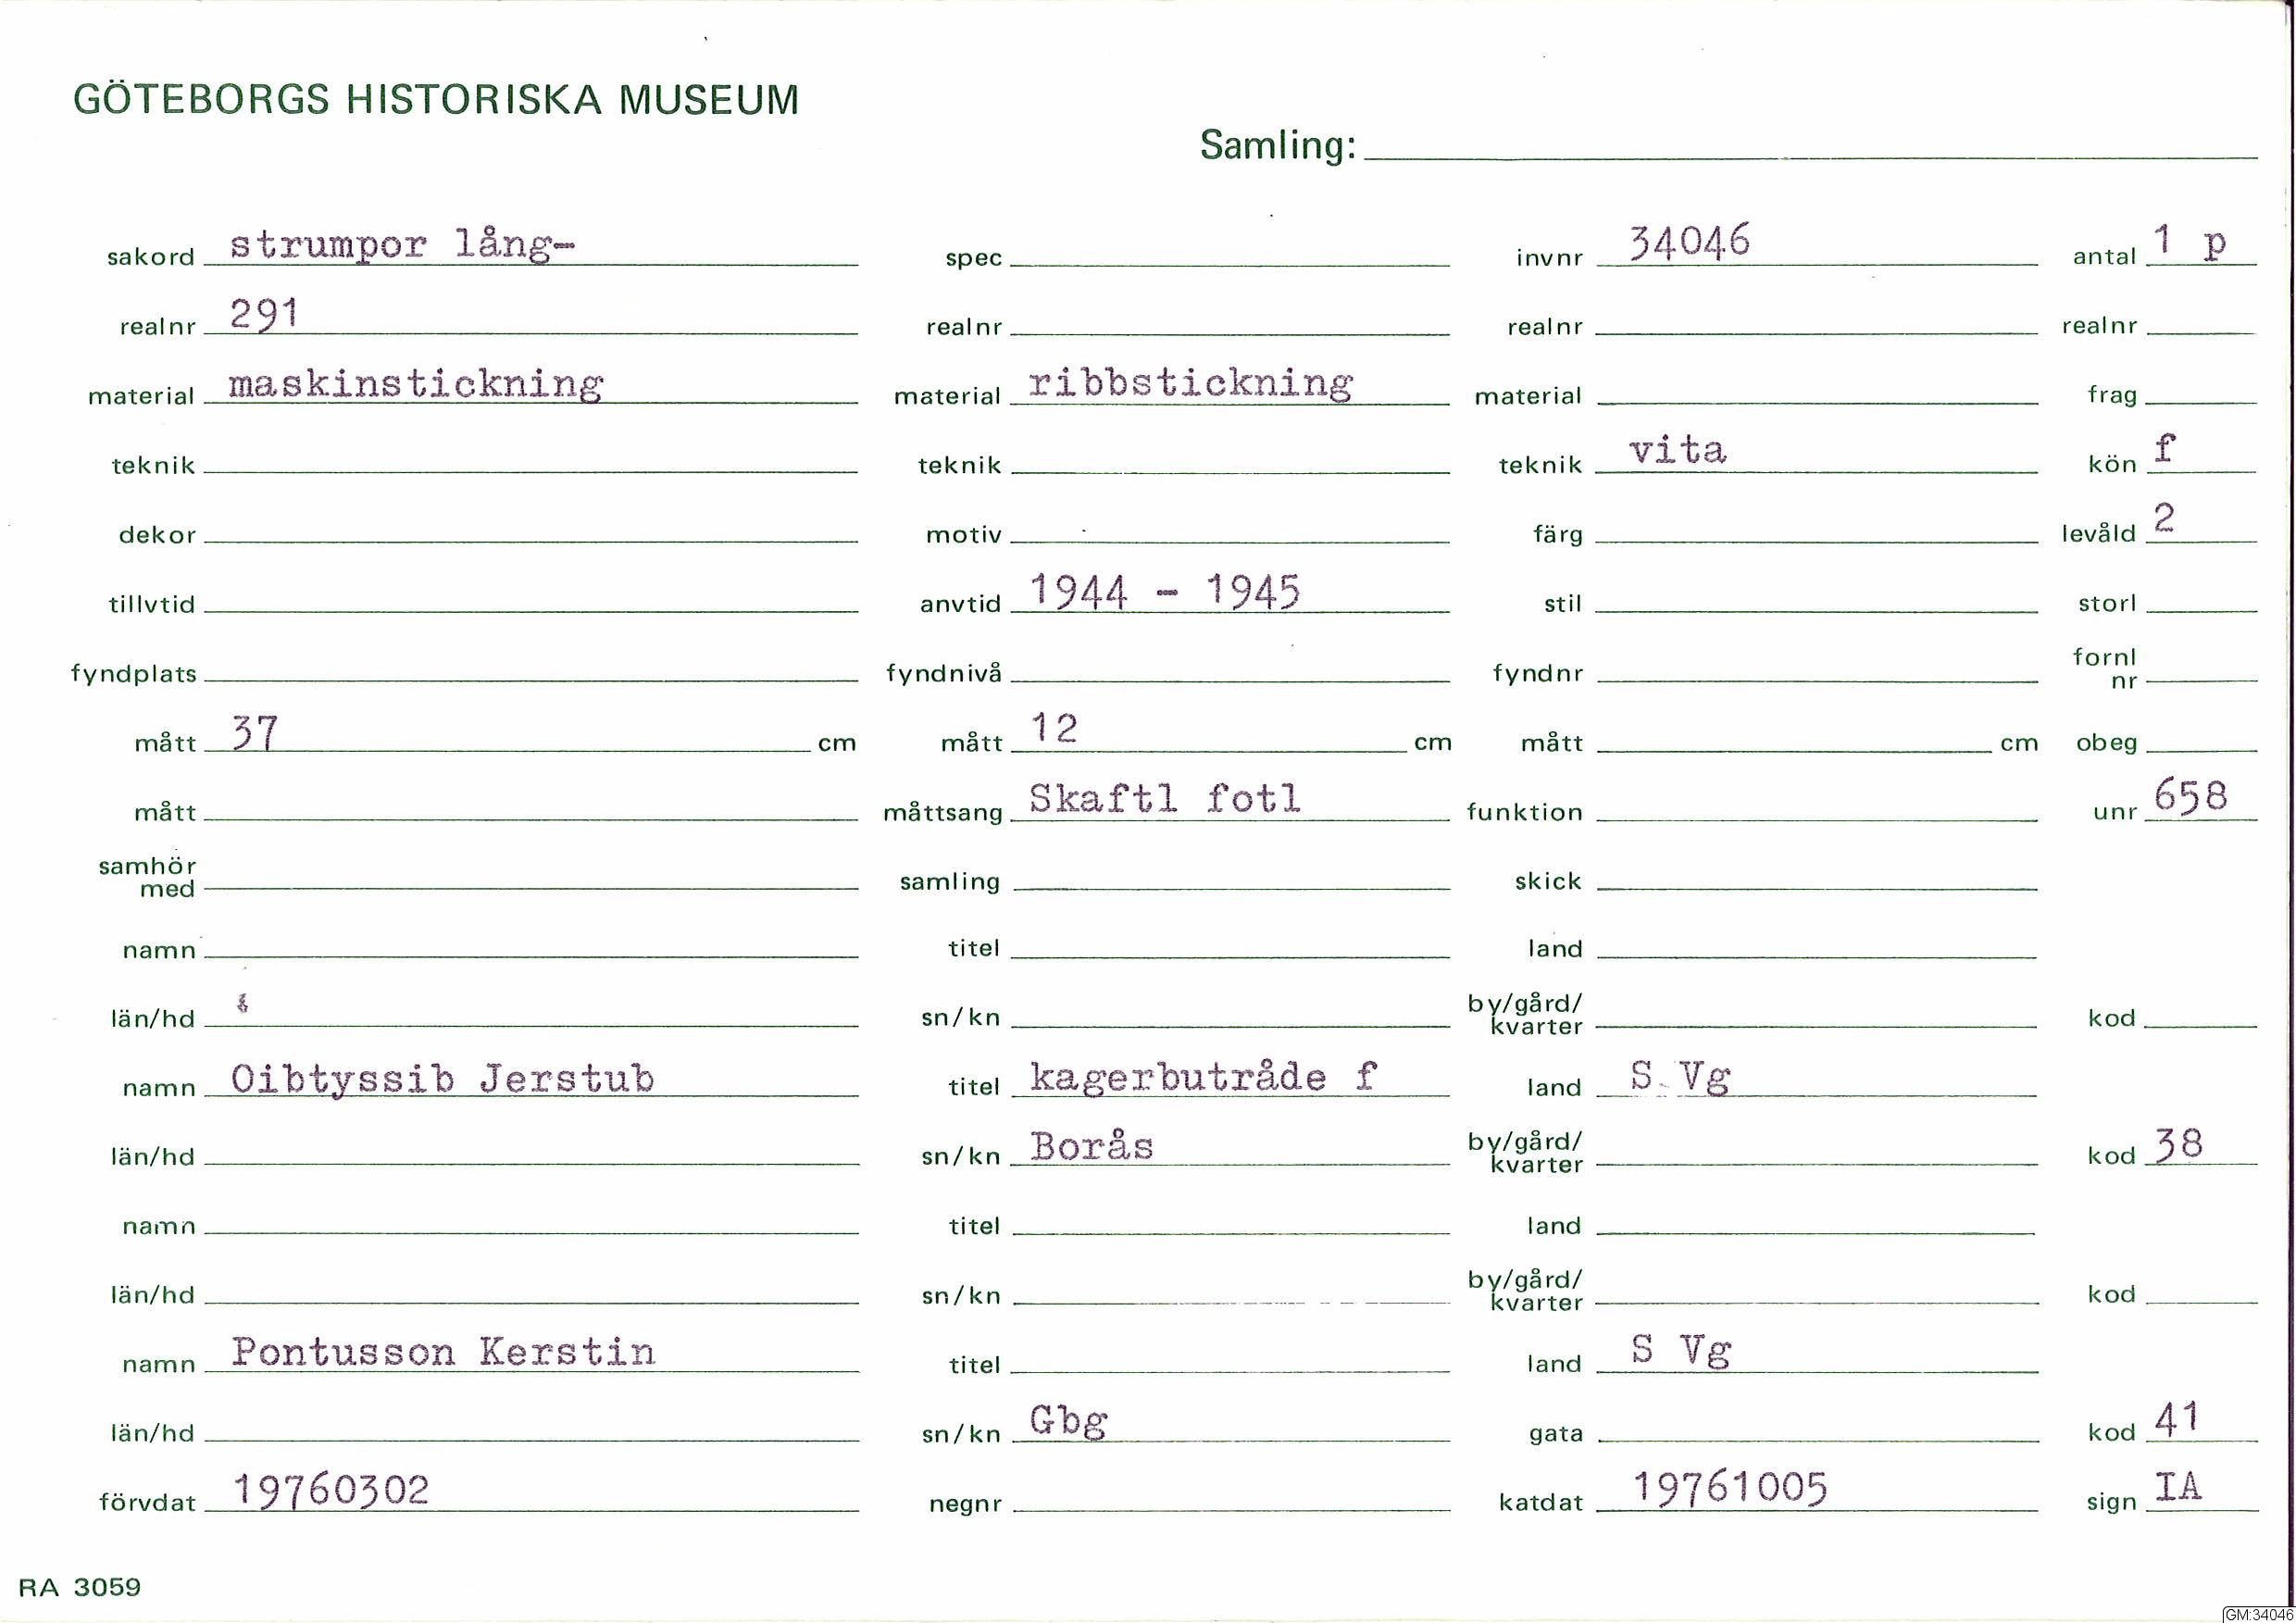Click the kod value '38'
This screenshot has width=2296, height=1623.
click(x=2179, y=1144)
